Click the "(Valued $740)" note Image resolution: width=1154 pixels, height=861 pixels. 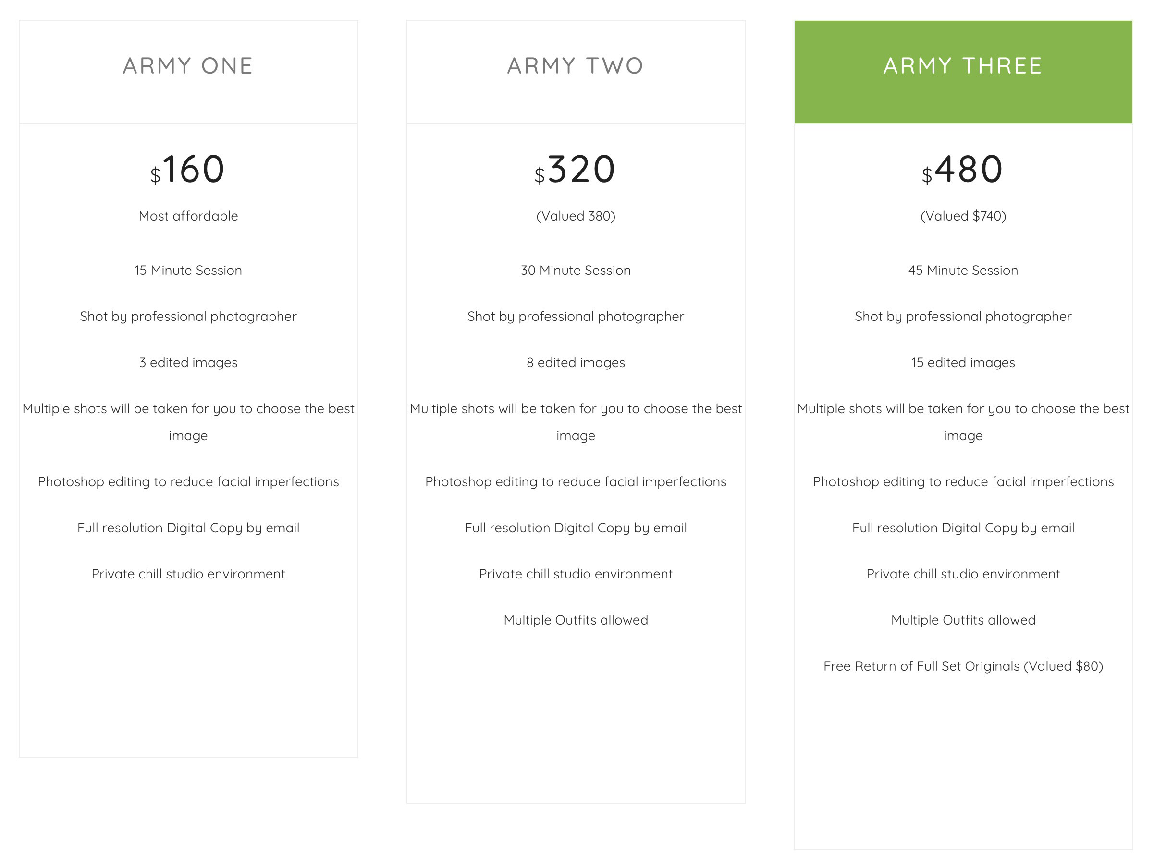pos(962,216)
